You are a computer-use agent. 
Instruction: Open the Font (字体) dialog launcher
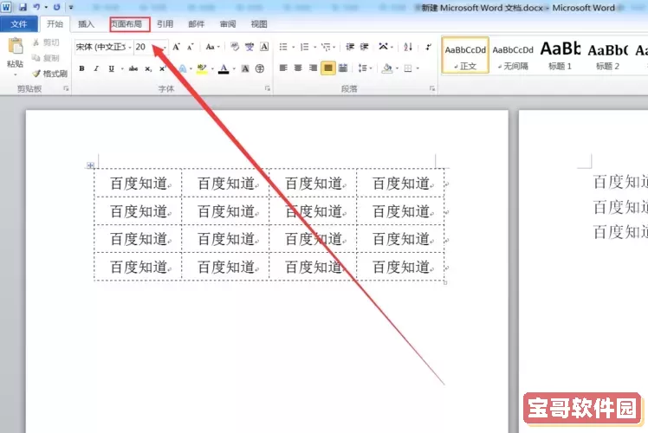point(268,88)
